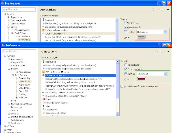The image size is (172, 133).
Task: Collapse the General tree node in lower window
Action: tap(5, 56)
